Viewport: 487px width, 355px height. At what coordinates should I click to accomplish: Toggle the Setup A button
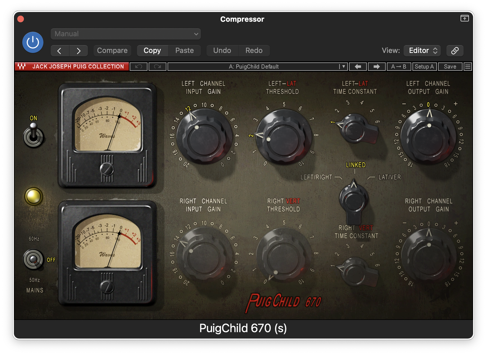pos(424,67)
